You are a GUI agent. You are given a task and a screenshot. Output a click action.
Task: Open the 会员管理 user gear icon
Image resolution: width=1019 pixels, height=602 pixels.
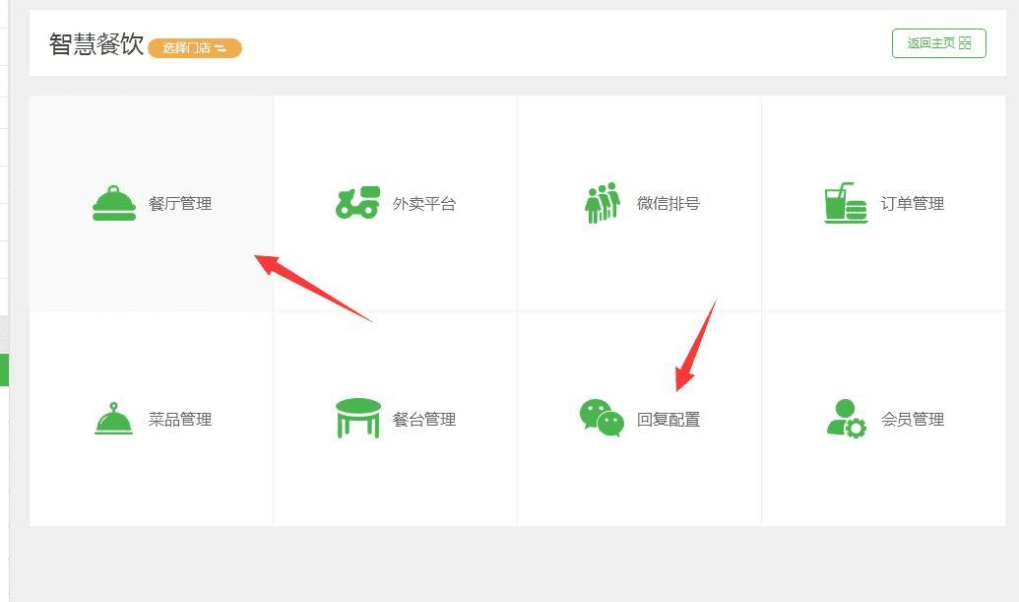click(846, 418)
